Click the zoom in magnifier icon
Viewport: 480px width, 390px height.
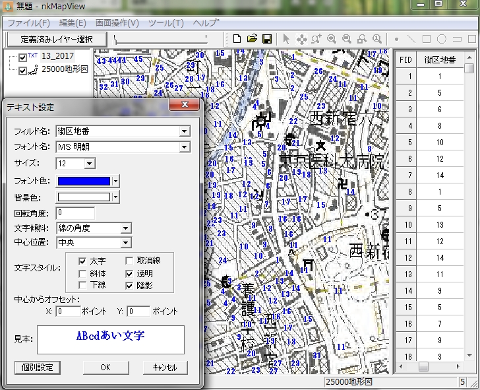tap(332, 39)
